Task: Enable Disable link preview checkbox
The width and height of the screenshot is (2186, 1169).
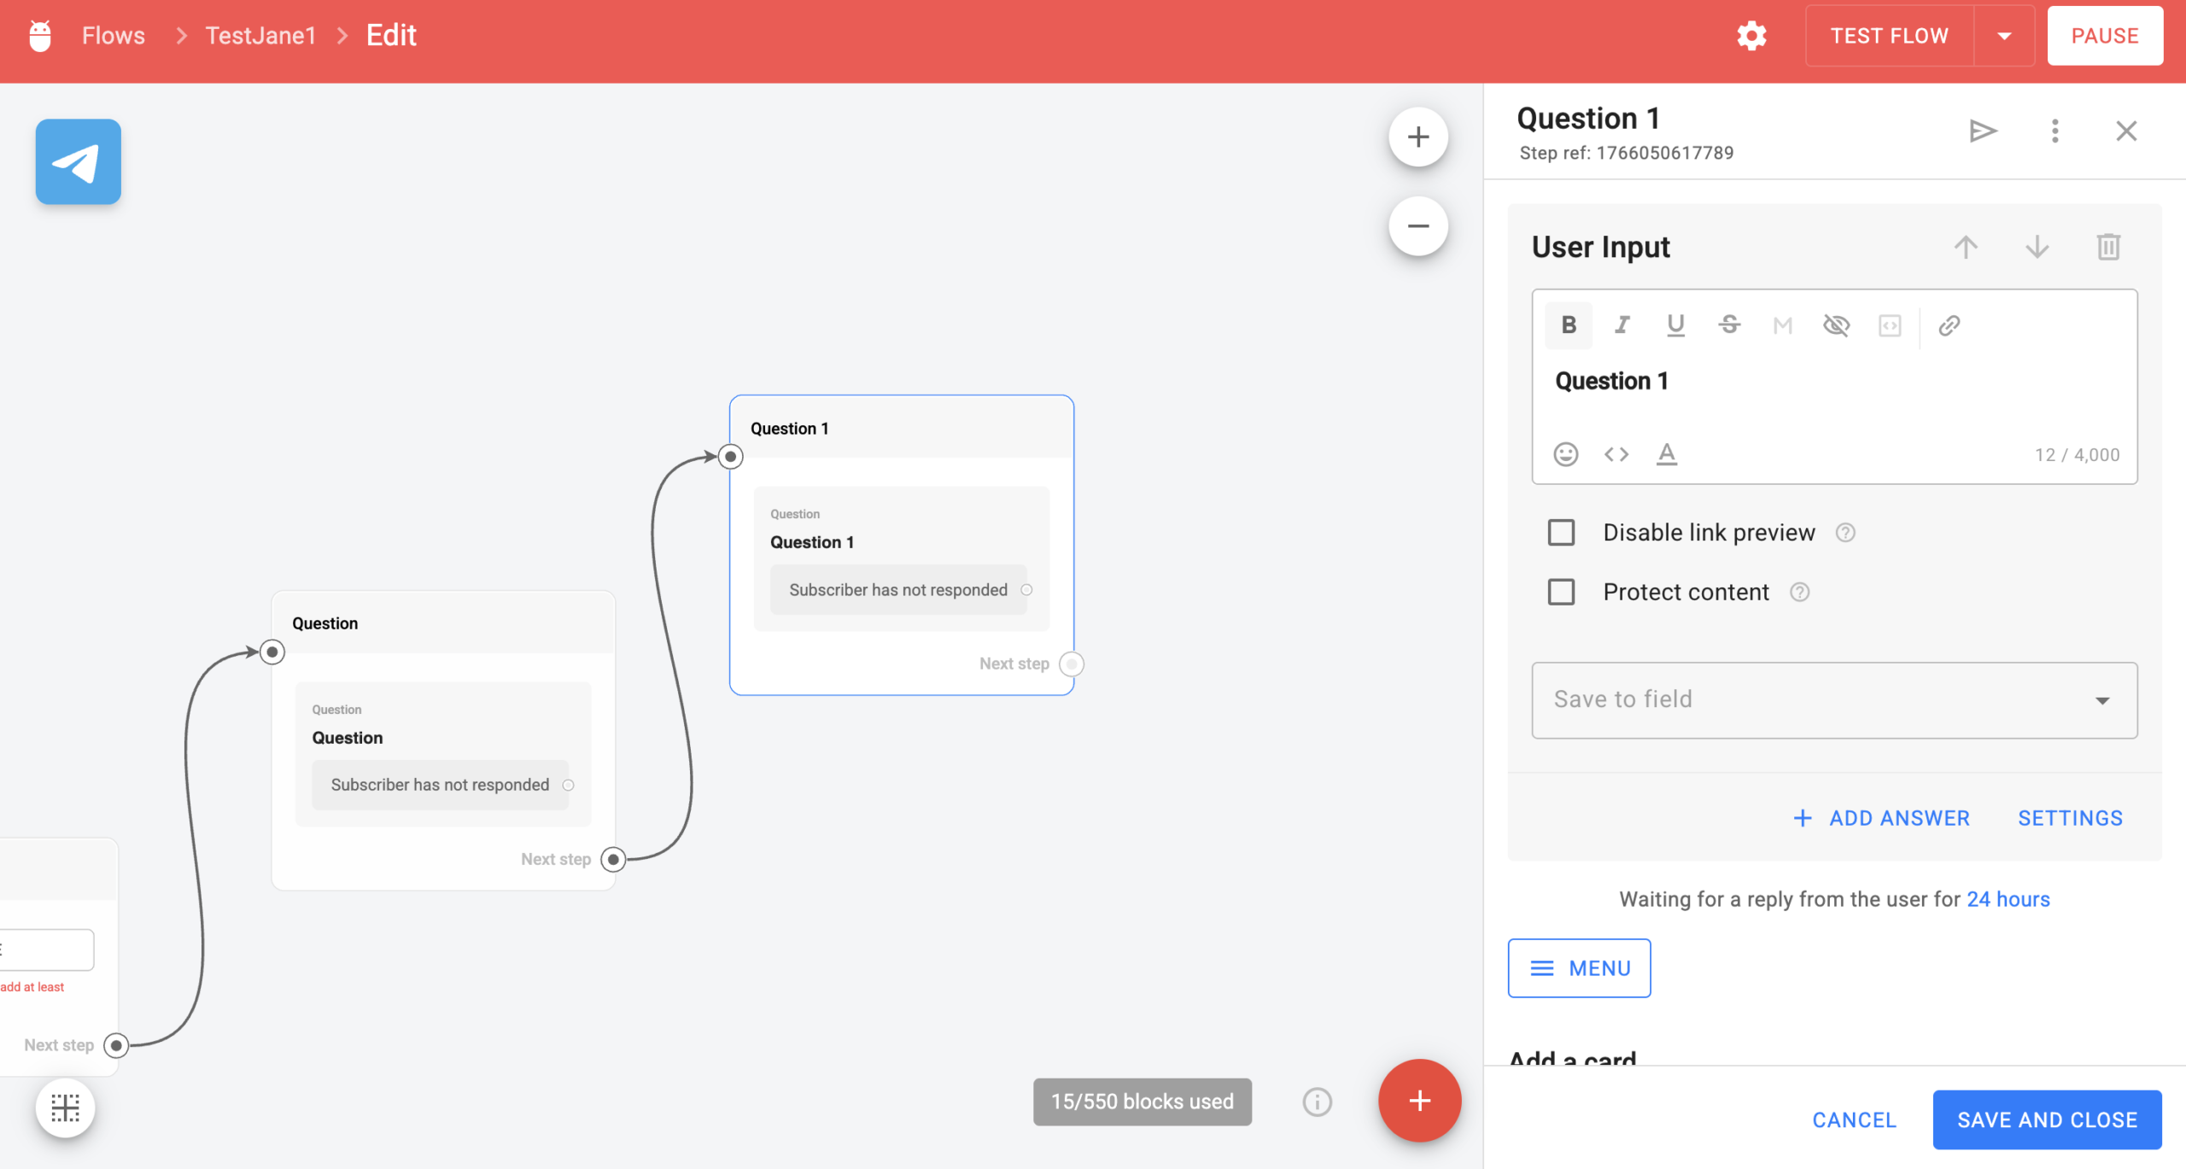Action: click(x=1561, y=533)
